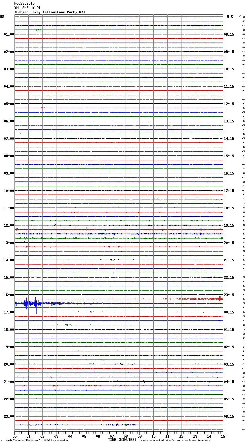Image resolution: width=246 pixels, height=444 pixels.
Task: Select the 08:00 MST hour label
Action: (9, 156)
